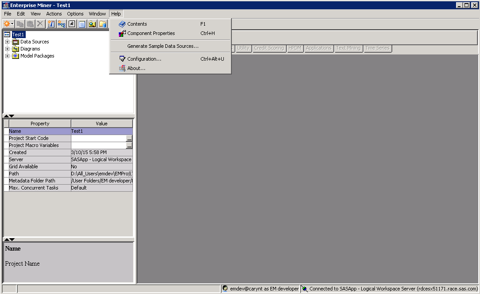Click the magnifying glass Explore toolbar icon
Viewport: 480px width, 294px height.
(92, 24)
